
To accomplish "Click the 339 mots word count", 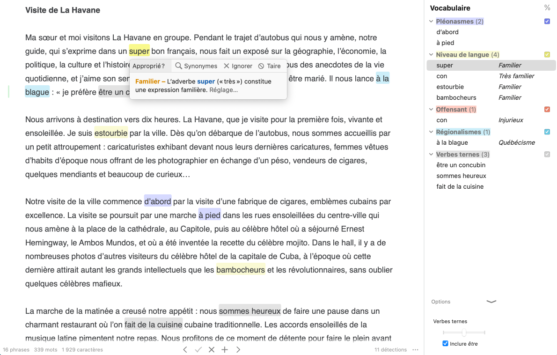I will (45, 350).
